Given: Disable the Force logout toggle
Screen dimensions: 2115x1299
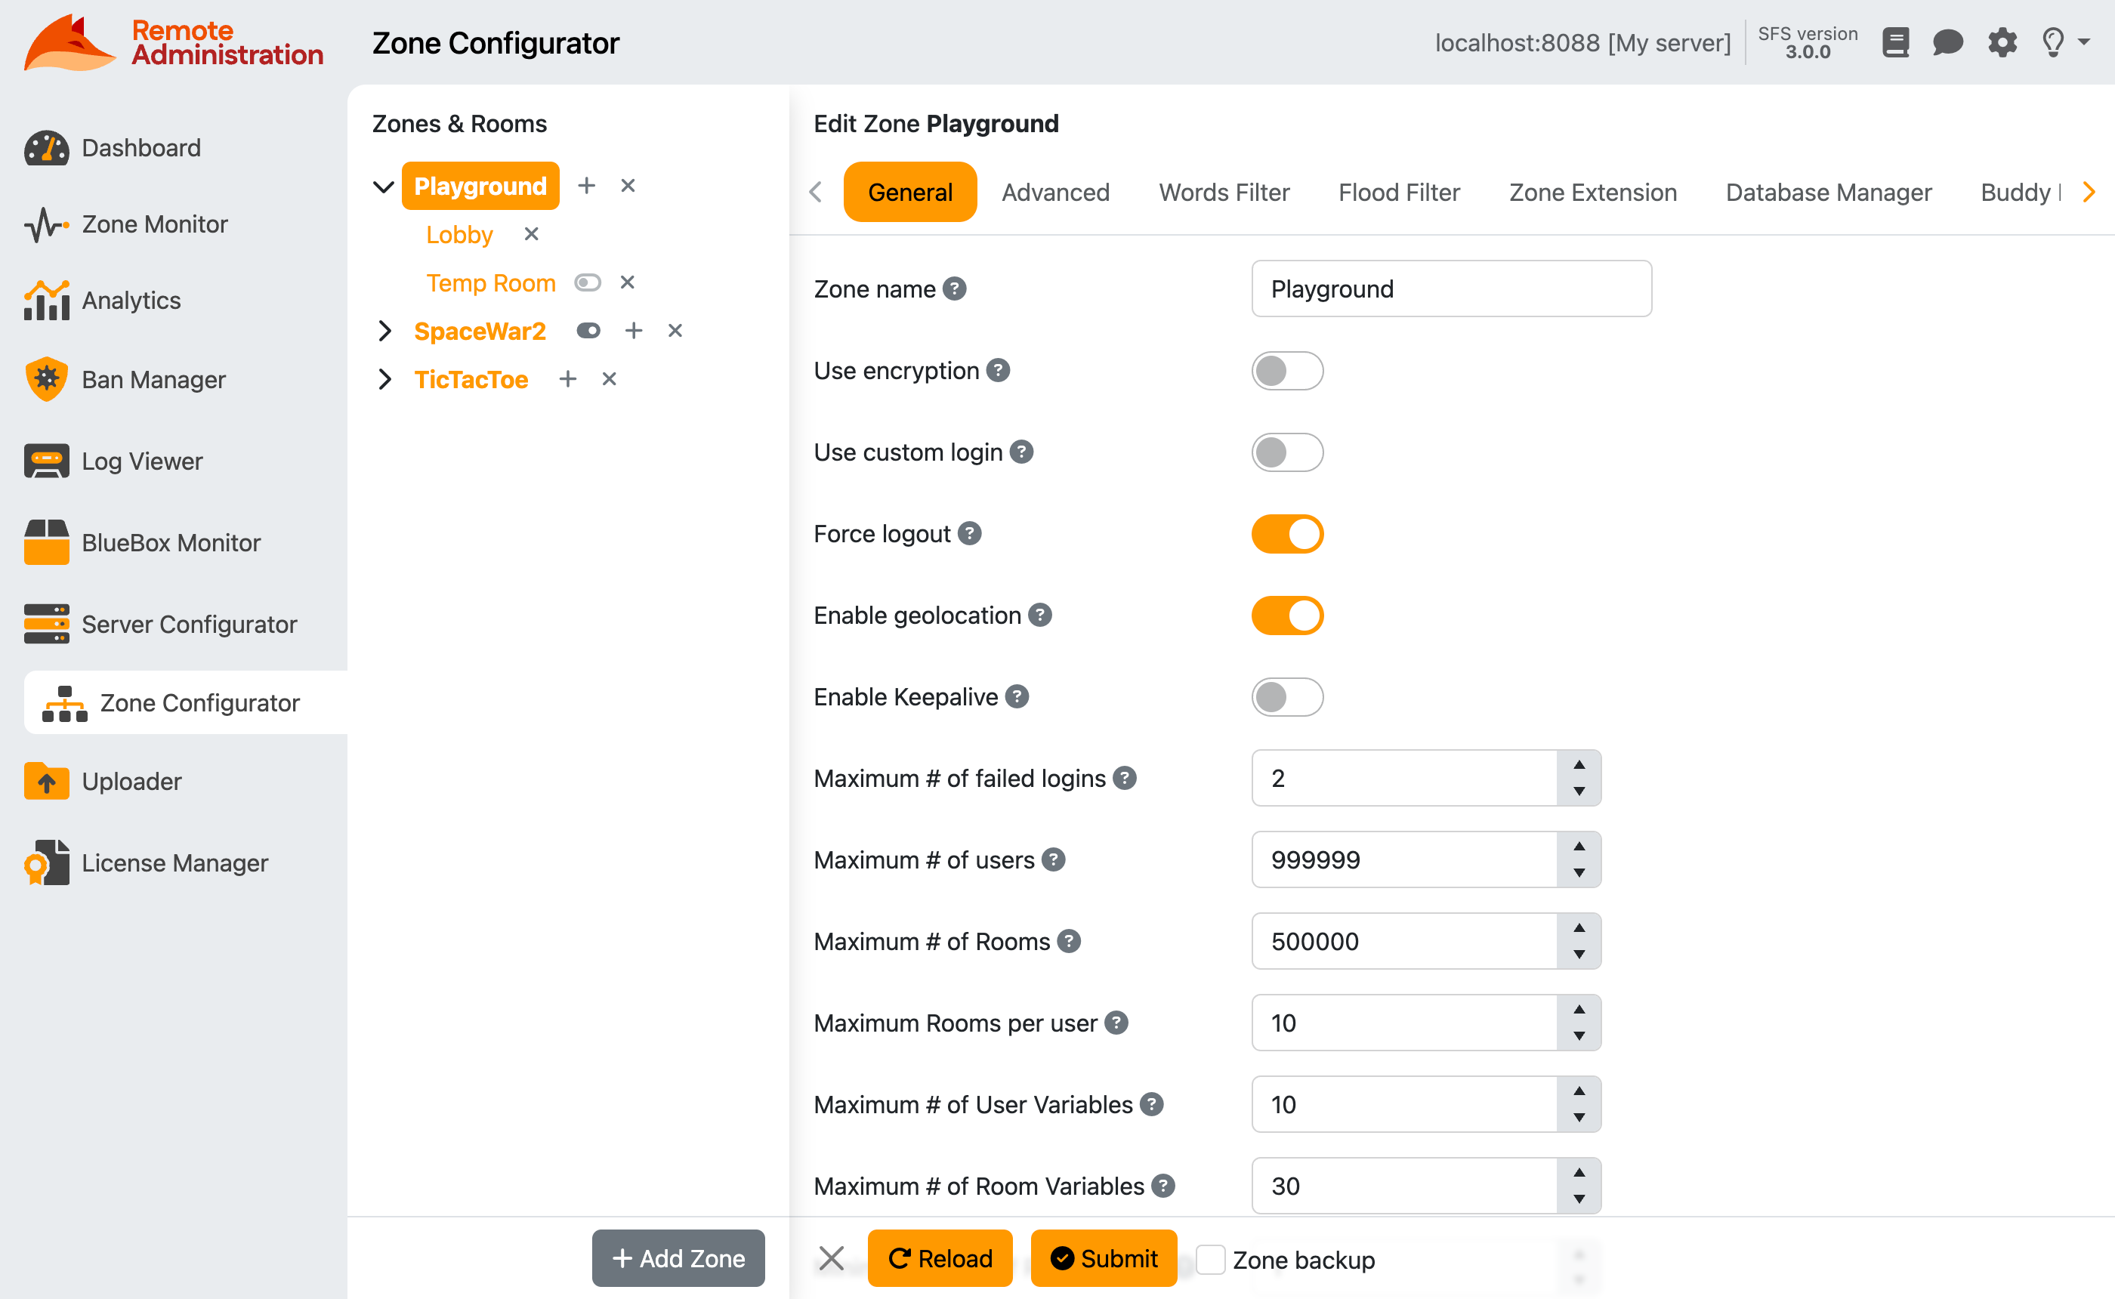Looking at the screenshot, I should [x=1287, y=532].
